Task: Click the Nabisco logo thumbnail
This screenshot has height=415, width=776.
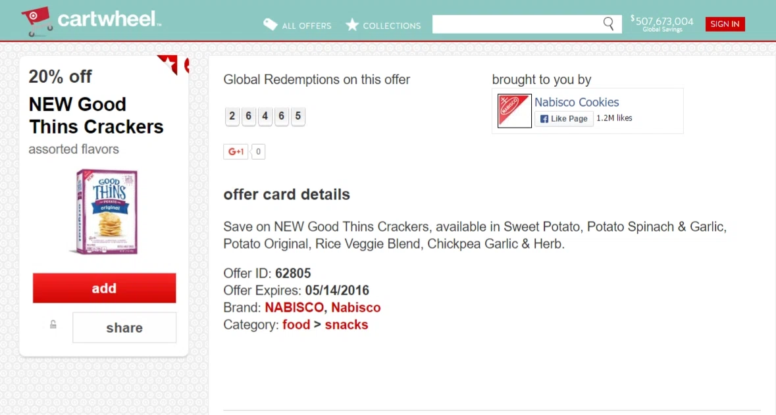Action: point(514,110)
